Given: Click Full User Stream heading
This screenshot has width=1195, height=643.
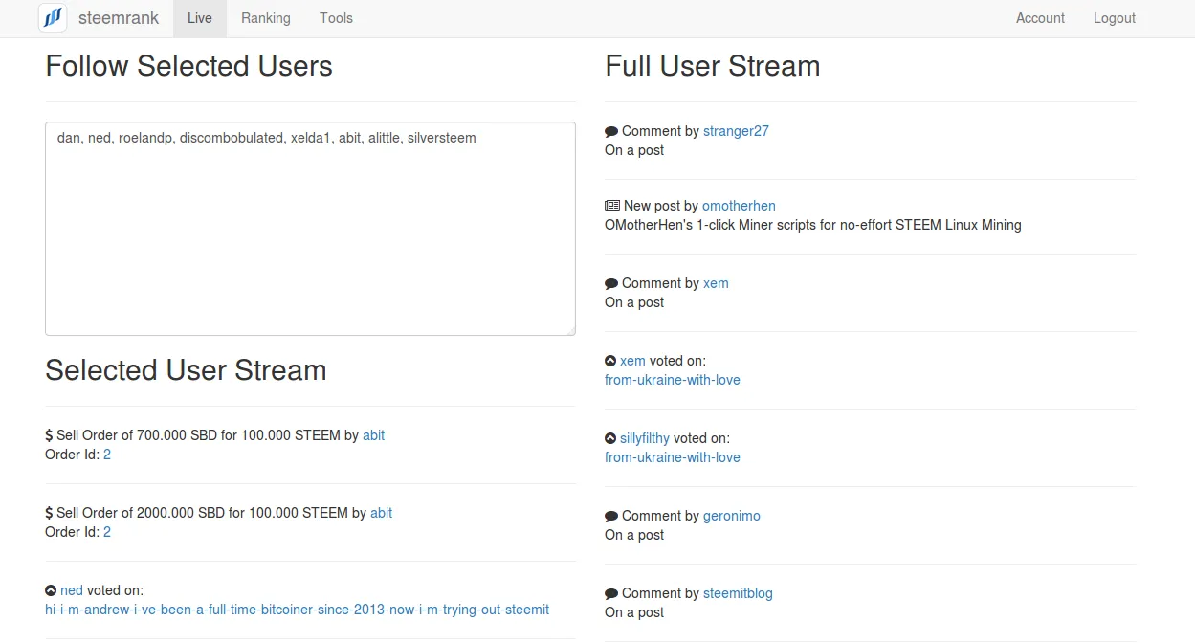Looking at the screenshot, I should (713, 66).
